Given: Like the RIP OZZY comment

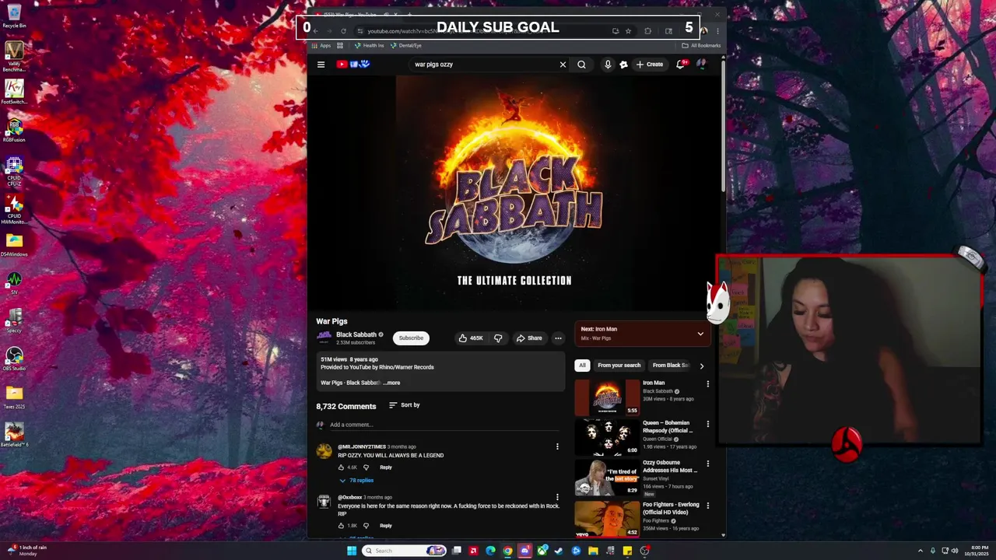Looking at the screenshot, I should pos(341,467).
